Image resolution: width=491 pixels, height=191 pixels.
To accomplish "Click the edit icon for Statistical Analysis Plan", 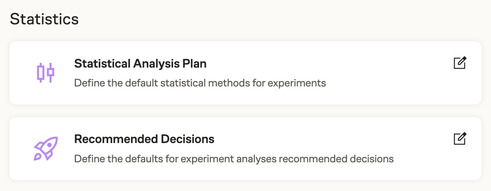I will (460, 63).
